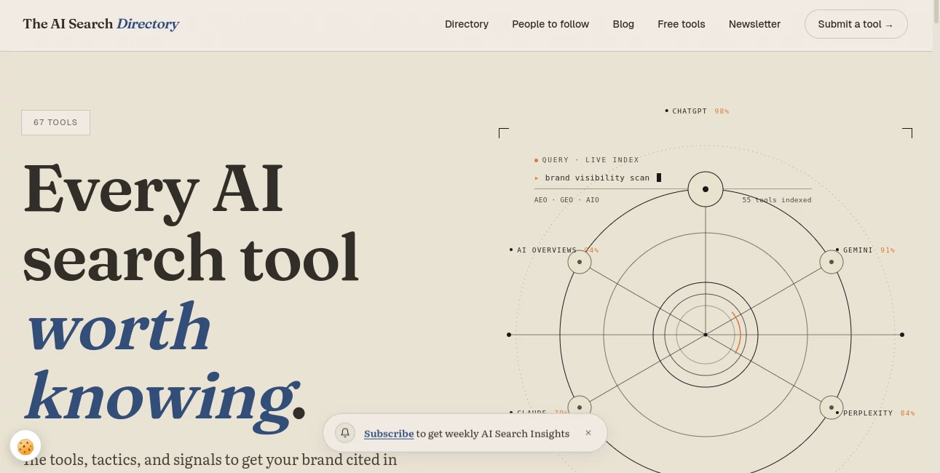This screenshot has width=940, height=473.
Task: Click the 55 tools indexed text
Action: (x=776, y=200)
